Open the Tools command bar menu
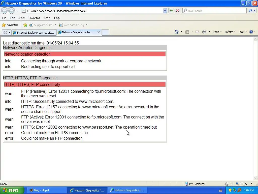 point(243,32)
